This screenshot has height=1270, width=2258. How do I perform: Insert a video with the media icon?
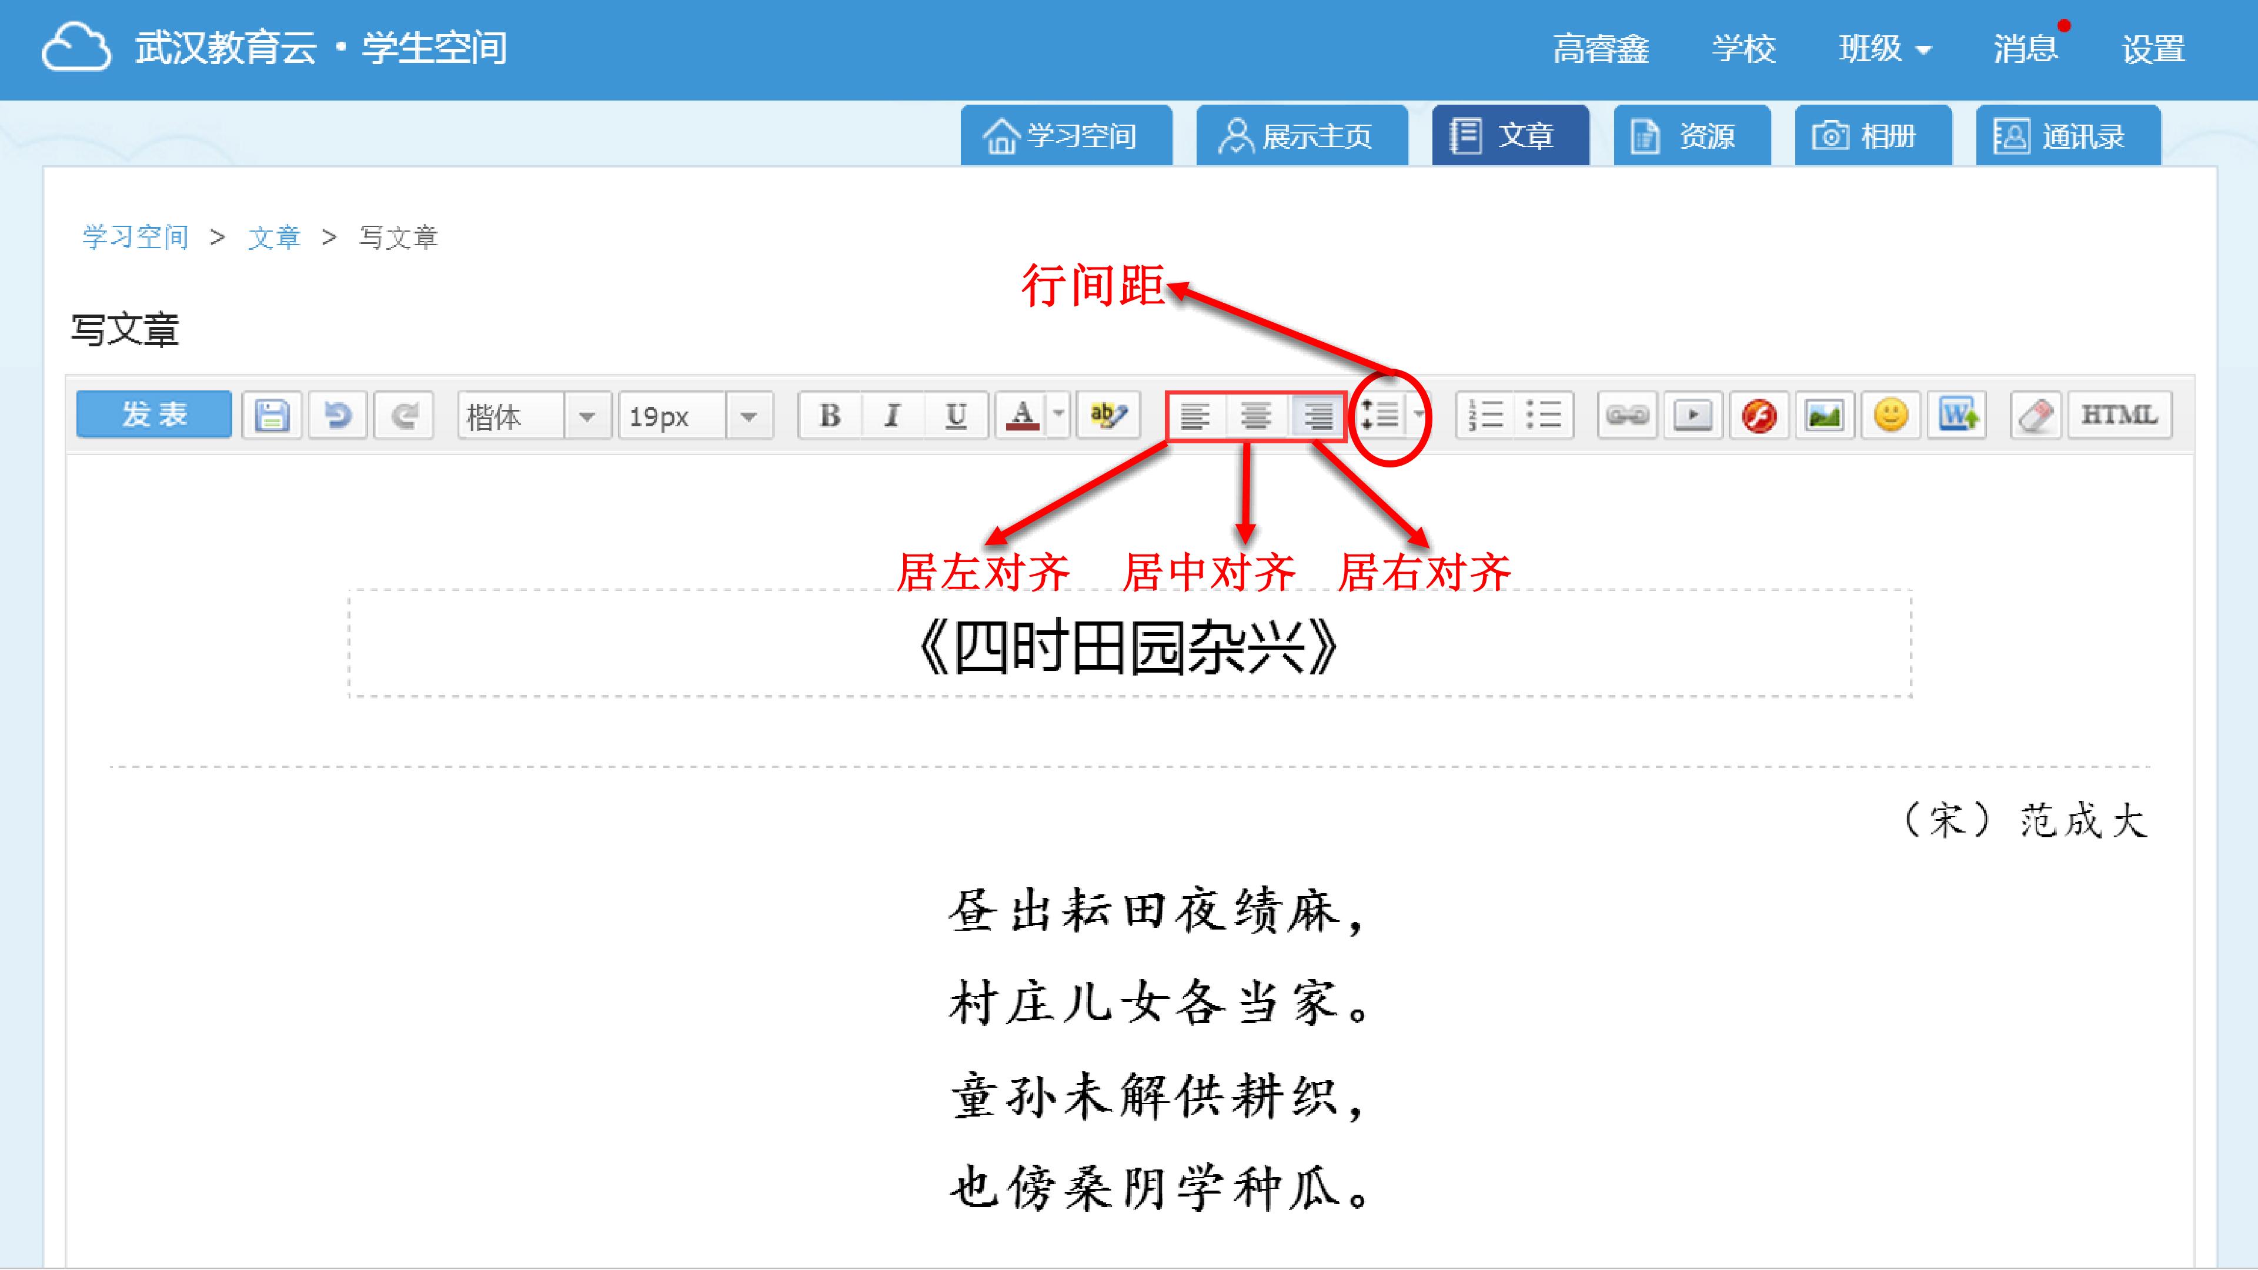pyautogui.click(x=1693, y=415)
